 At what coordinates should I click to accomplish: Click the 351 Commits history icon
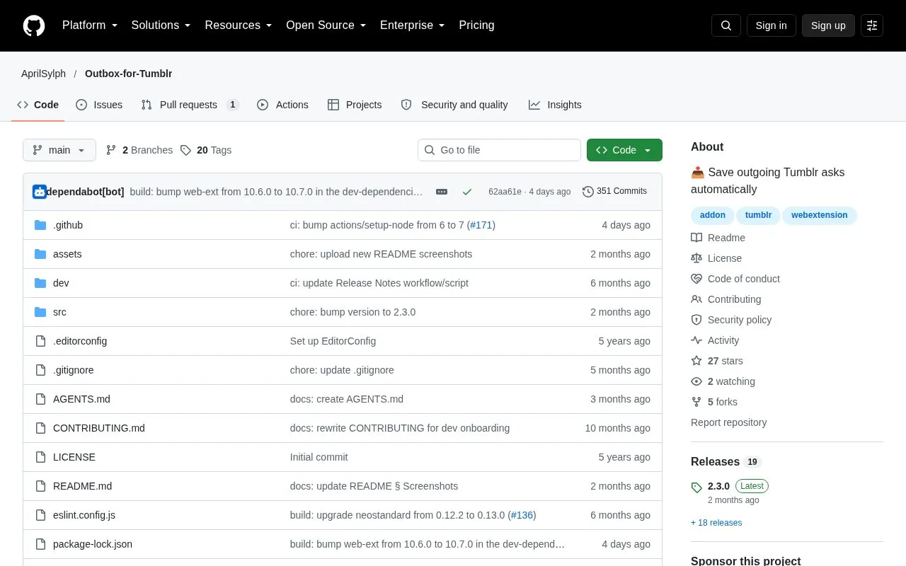588,192
